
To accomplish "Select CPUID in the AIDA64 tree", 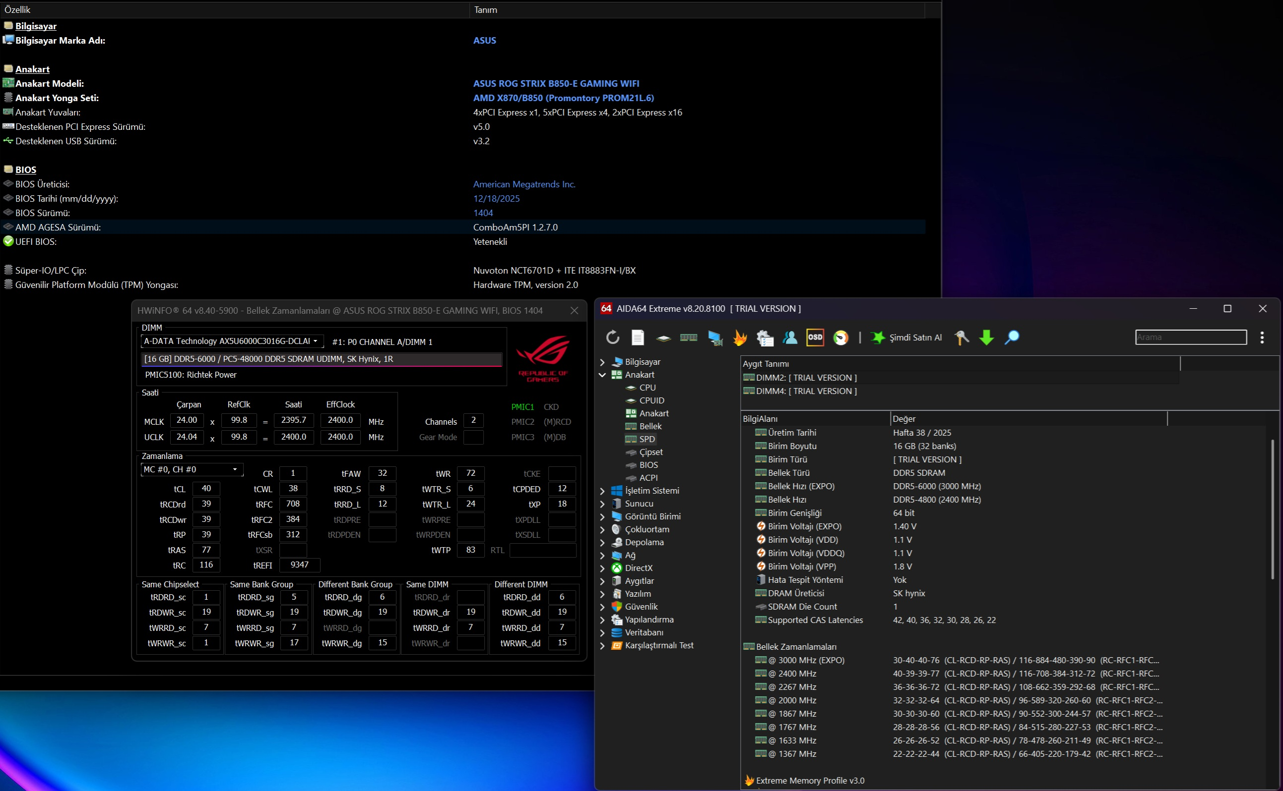I will 651,401.
